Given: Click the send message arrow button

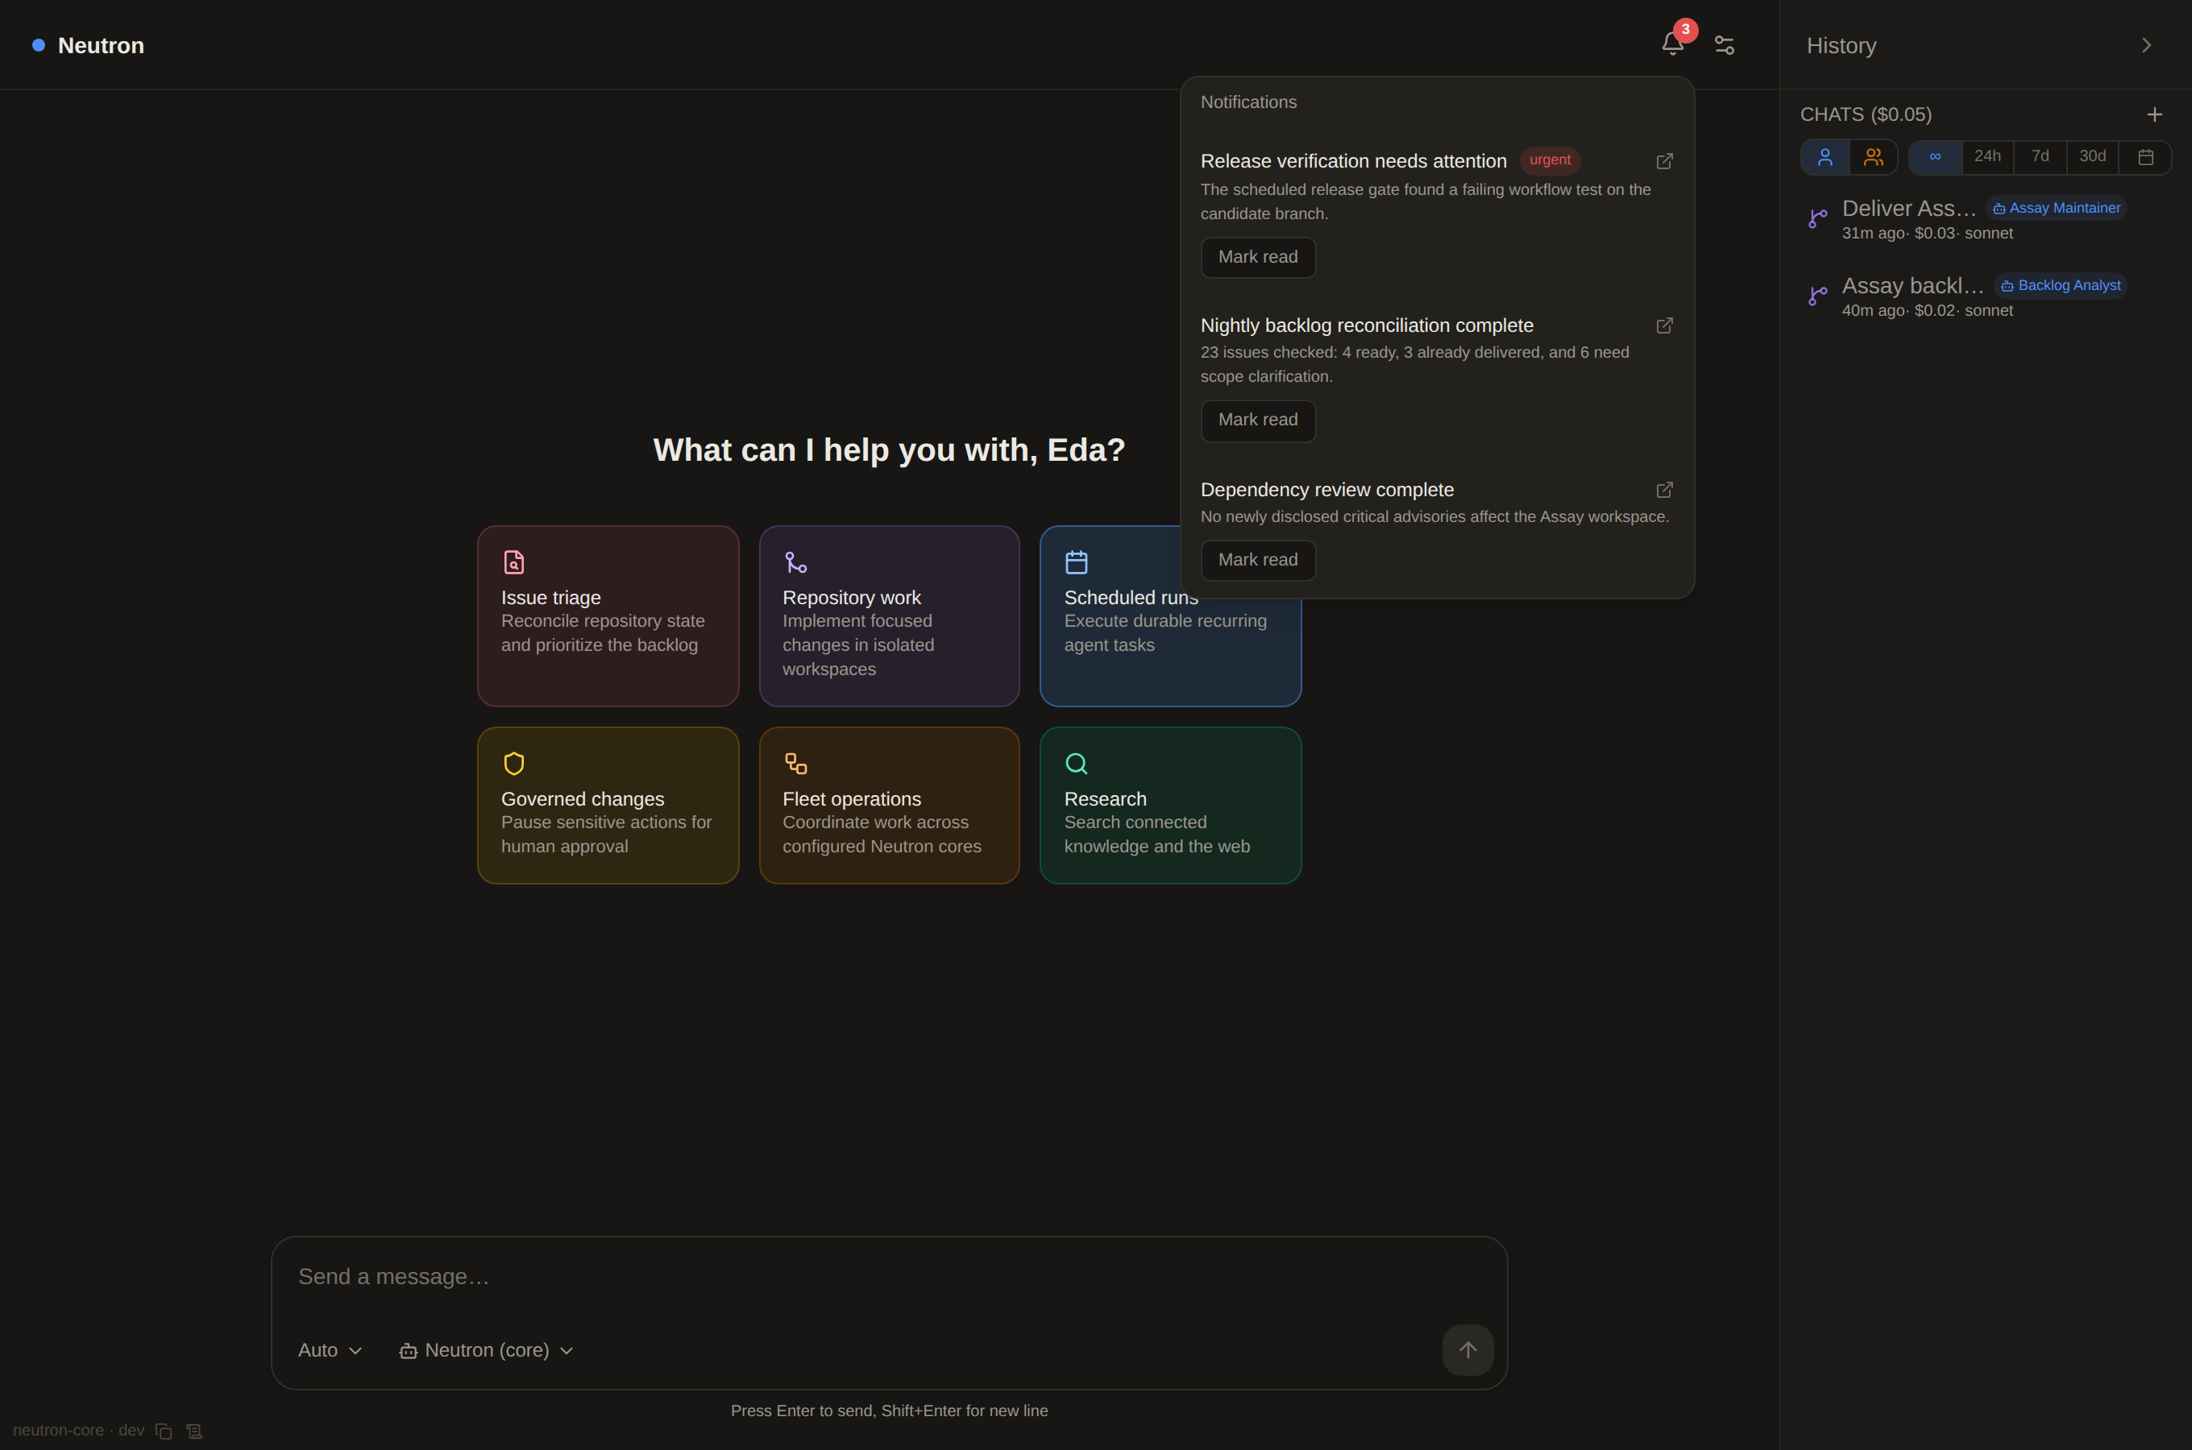Looking at the screenshot, I should click(1467, 1350).
